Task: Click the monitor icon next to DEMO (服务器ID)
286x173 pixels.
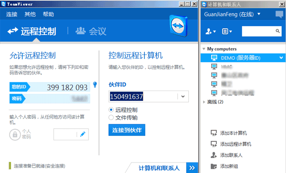Action: click(x=214, y=58)
